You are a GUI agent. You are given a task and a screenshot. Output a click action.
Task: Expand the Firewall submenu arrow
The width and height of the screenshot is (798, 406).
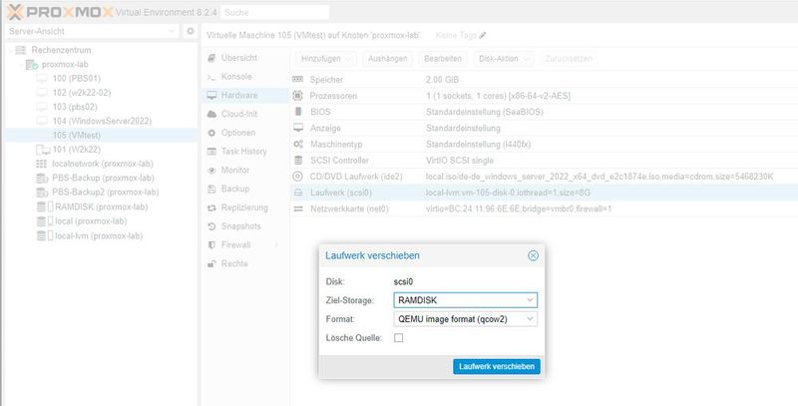click(277, 245)
